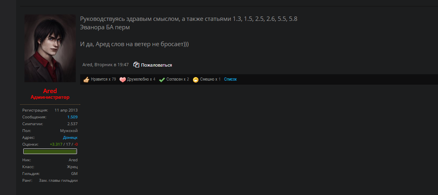Image resolution: width=438 pixels, height=195 pixels.
Task: Click the negative rating count -0
Action: 76,144
